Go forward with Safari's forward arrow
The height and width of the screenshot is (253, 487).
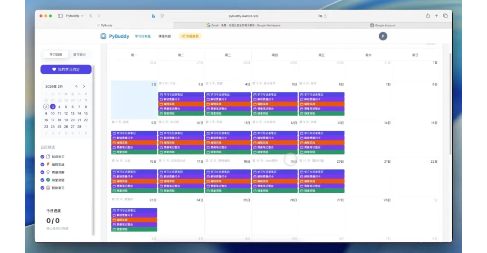[x=99, y=16]
